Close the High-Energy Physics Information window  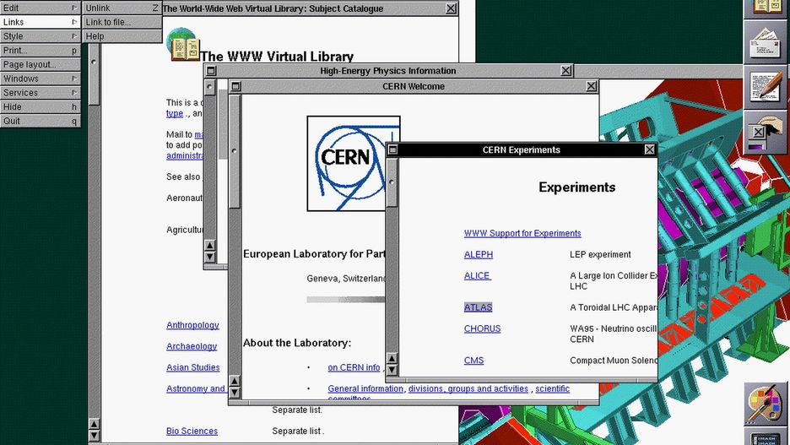tap(565, 71)
